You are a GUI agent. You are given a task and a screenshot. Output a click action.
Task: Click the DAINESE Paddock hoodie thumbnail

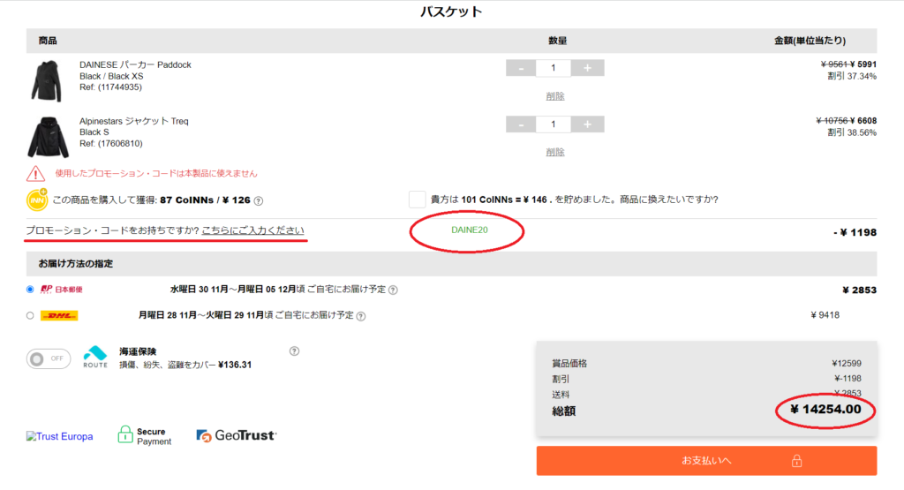[49, 80]
